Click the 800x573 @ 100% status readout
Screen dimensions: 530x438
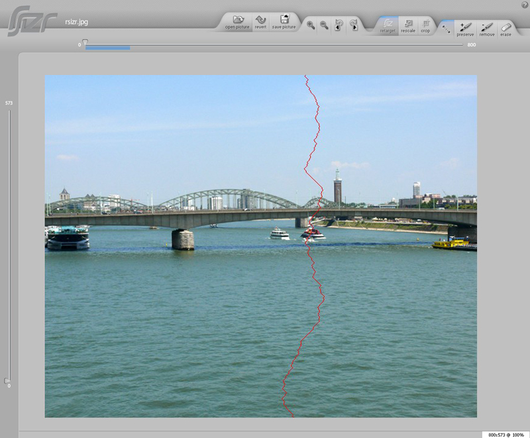pos(505,435)
